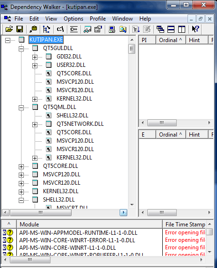Click the Hint column header in the top-right pane
Image resolution: width=217 pixels, height=268 pixels.
click(x=197, y=40)
